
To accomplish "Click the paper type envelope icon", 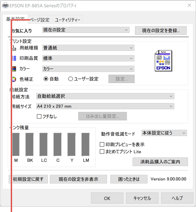I will coord(14,48).
